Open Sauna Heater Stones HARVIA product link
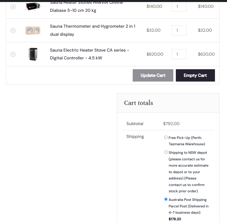Screen dimensions: 227x223 87,7
